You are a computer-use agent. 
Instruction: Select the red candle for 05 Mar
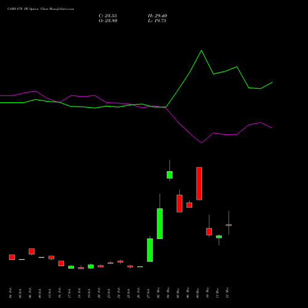click(179, 203)
